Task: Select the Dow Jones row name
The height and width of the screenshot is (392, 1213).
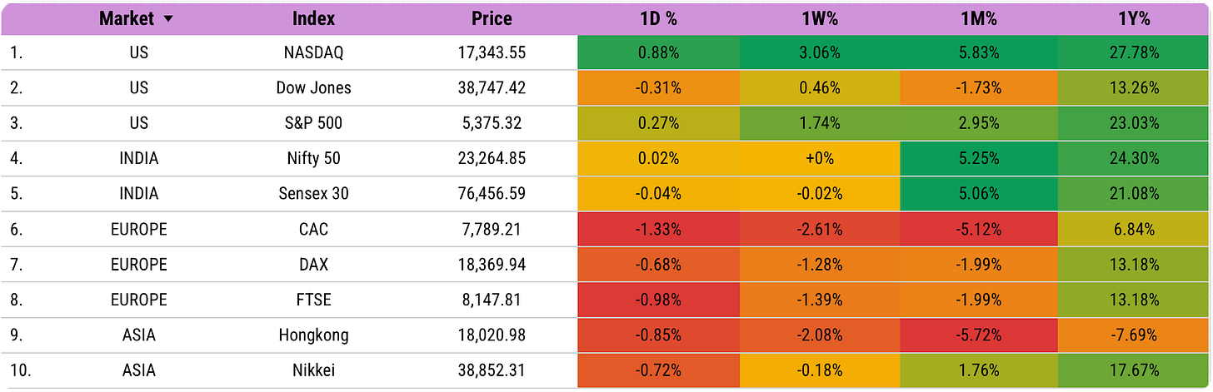Action: click(x=314, y=87)
